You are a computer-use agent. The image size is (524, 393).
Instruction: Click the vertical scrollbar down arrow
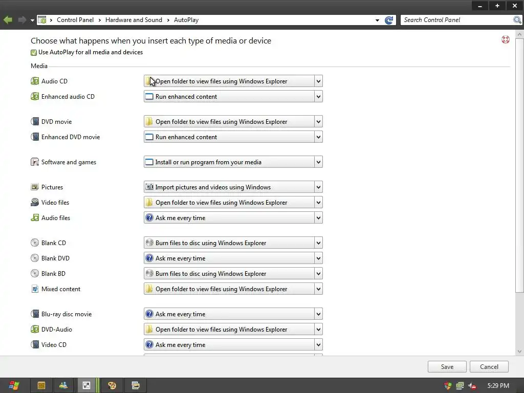pos(519,351)
